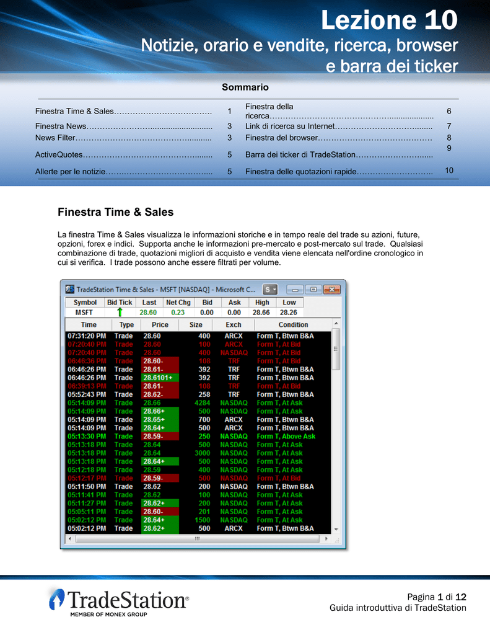Screen dimensions: 490x635
Task: Select the 05:05:11 PM trade row
Action: point(198,512)
